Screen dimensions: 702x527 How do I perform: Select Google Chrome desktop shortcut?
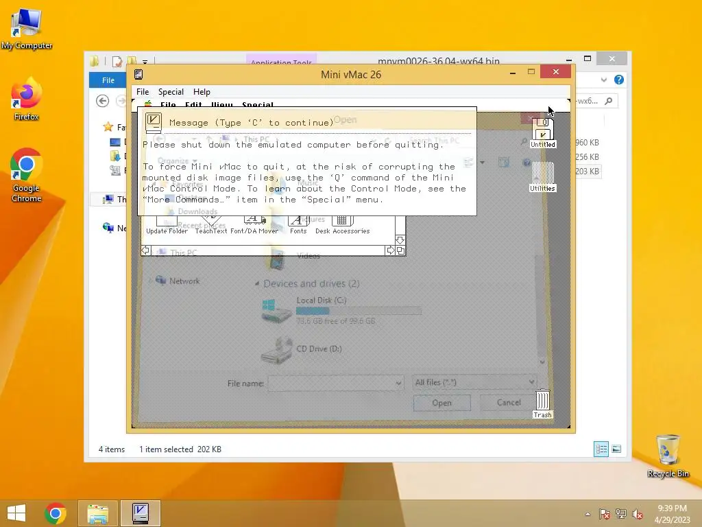(x=27, y=175)
